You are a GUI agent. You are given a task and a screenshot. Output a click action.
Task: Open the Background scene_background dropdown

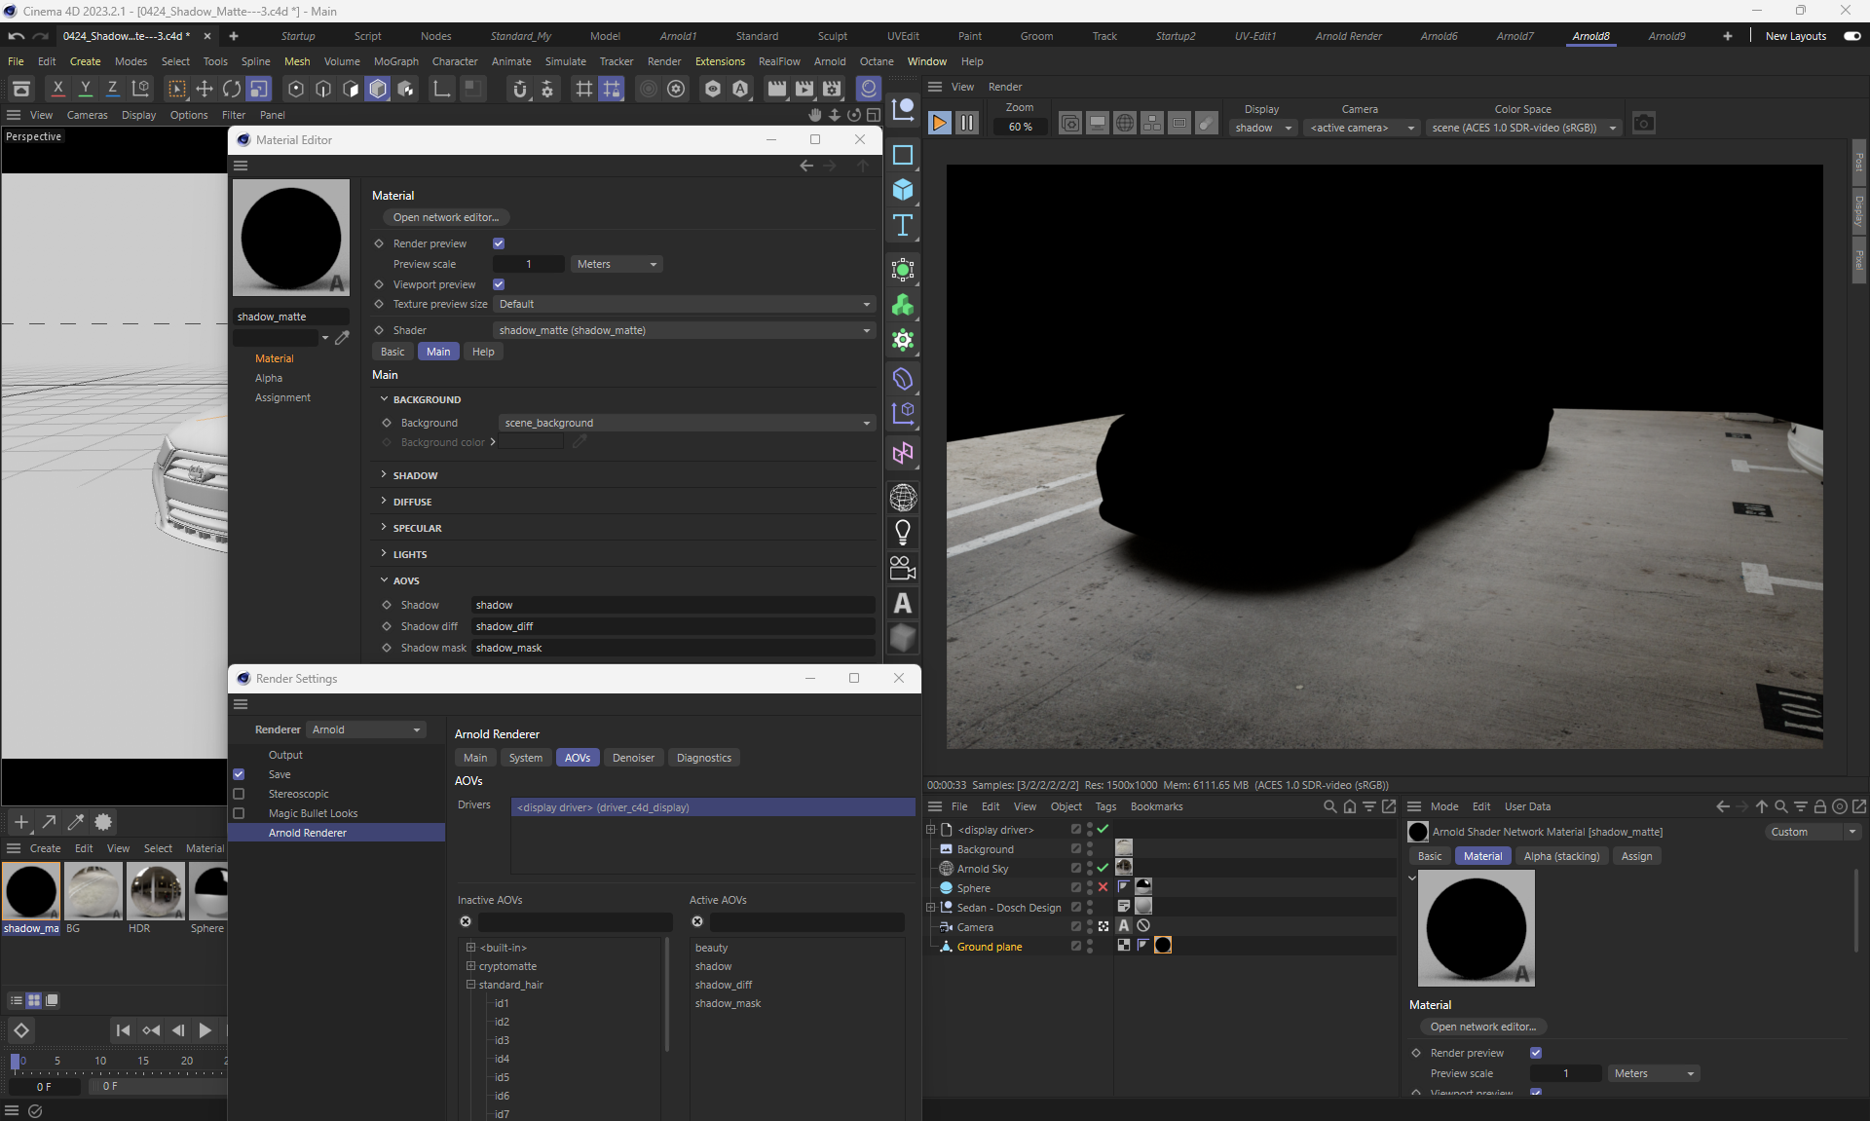686,423
